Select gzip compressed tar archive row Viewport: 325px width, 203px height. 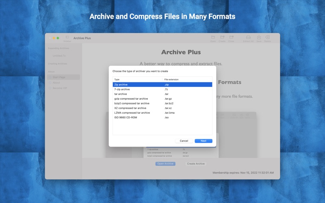pos(162,99)
